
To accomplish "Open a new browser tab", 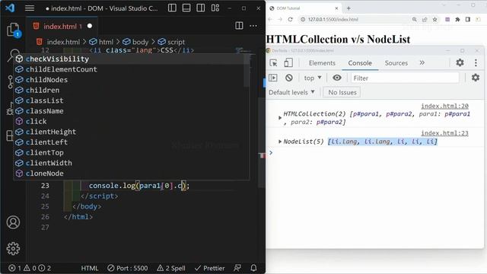I will pos(349,8).
